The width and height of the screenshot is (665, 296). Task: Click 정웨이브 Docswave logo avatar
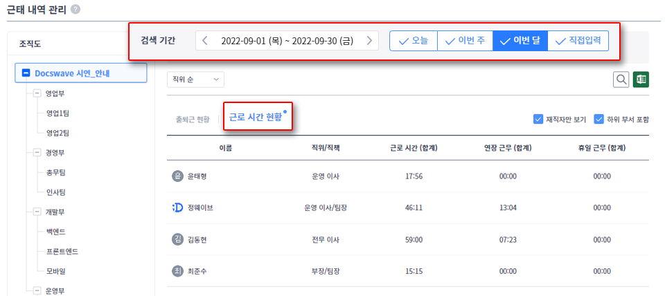(177, 208)
